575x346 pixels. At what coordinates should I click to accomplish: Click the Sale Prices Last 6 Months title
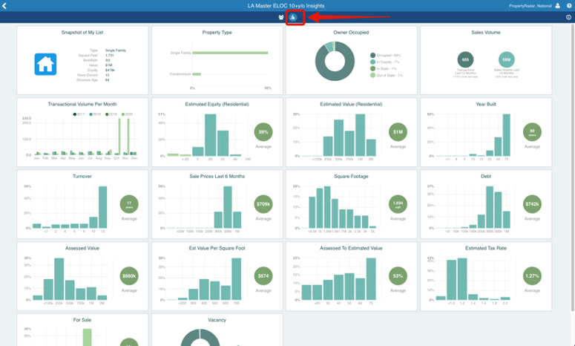click(217, 176)
